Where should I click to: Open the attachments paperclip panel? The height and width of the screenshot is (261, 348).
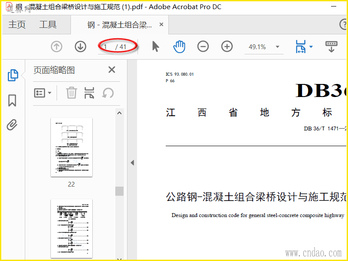[x=12, y=125]
